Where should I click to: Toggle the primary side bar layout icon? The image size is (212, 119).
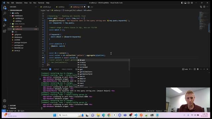(182, 3)
